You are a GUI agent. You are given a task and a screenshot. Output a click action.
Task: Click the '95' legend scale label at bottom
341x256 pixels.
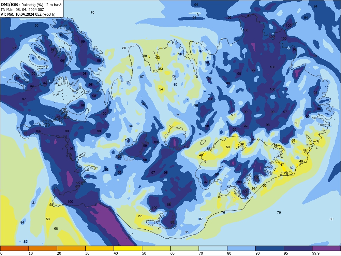coord(286,253)
